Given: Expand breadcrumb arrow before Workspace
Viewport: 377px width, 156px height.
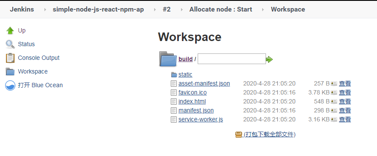Looking at the screenshot, I should coord(263,10).
